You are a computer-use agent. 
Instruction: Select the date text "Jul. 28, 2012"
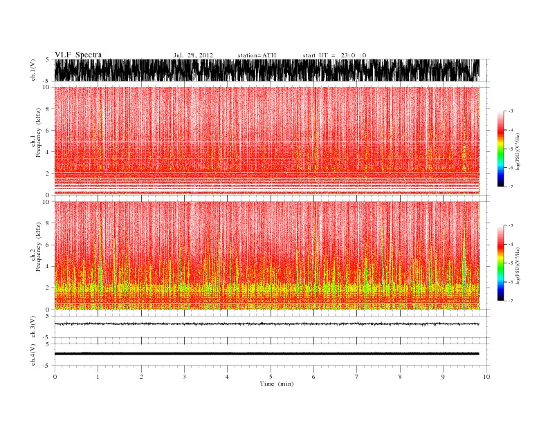193,55
